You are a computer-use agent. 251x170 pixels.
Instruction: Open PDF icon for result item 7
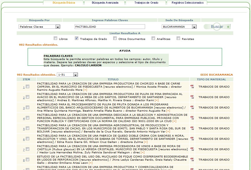tap(192, 149)
